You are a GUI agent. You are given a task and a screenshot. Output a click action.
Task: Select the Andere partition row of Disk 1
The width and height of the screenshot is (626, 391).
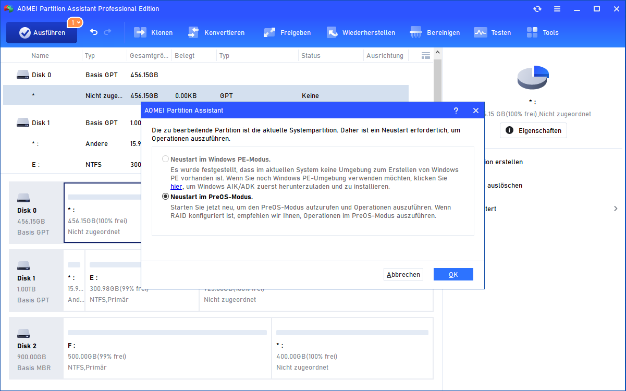click(x=72, y=143)
